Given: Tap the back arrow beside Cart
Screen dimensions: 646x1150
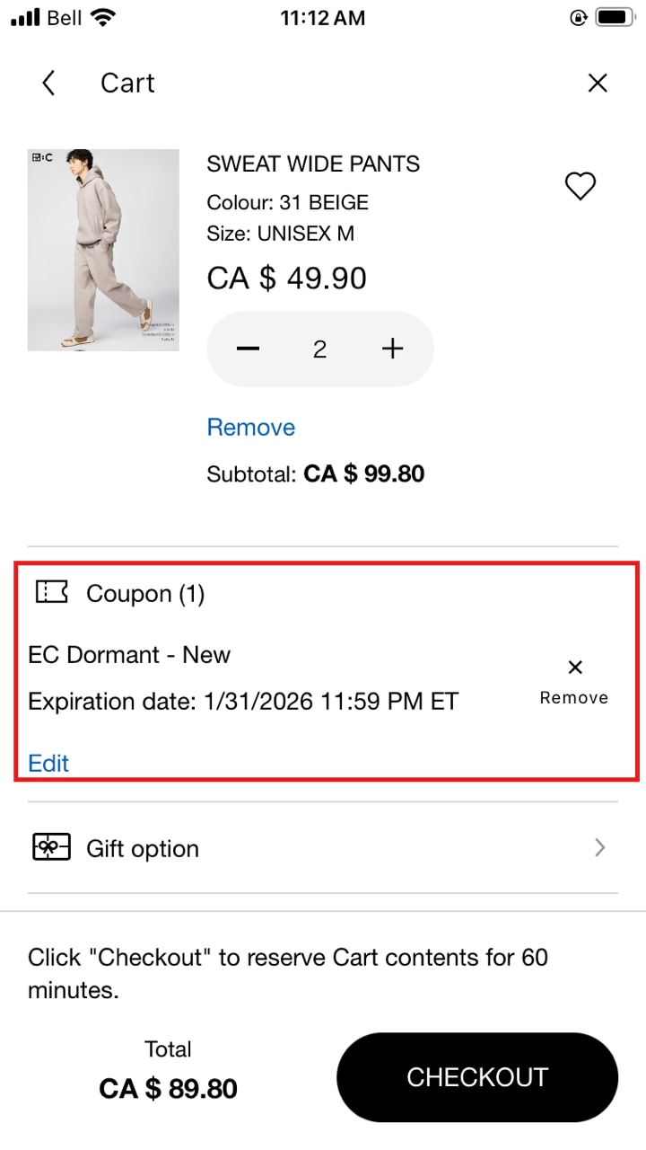Looking at the screenshot, I should 48,84.
